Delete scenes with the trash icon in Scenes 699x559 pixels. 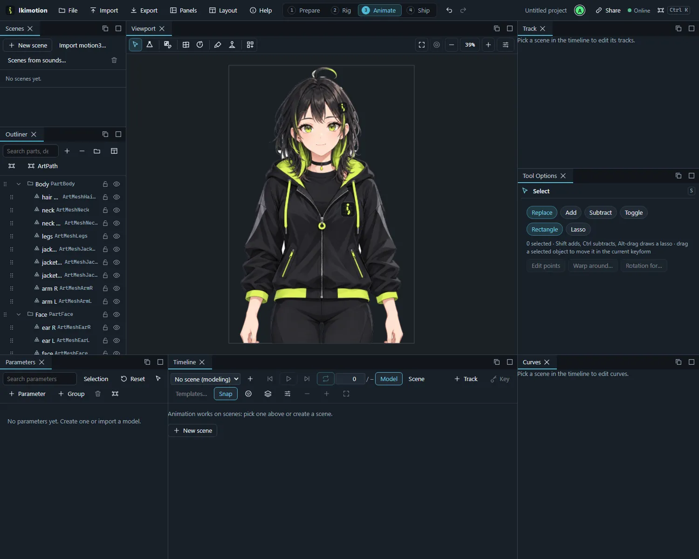coord(114,60)
